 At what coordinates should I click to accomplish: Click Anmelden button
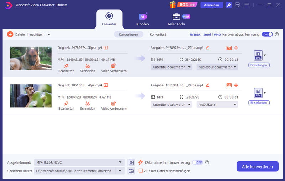[x=212, y=5]
